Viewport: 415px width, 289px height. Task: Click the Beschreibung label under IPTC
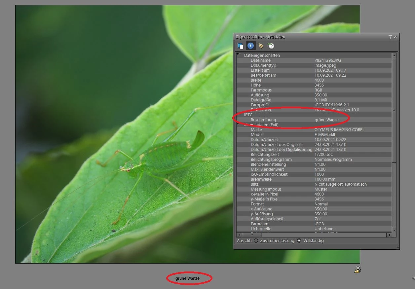click(263, 120)
